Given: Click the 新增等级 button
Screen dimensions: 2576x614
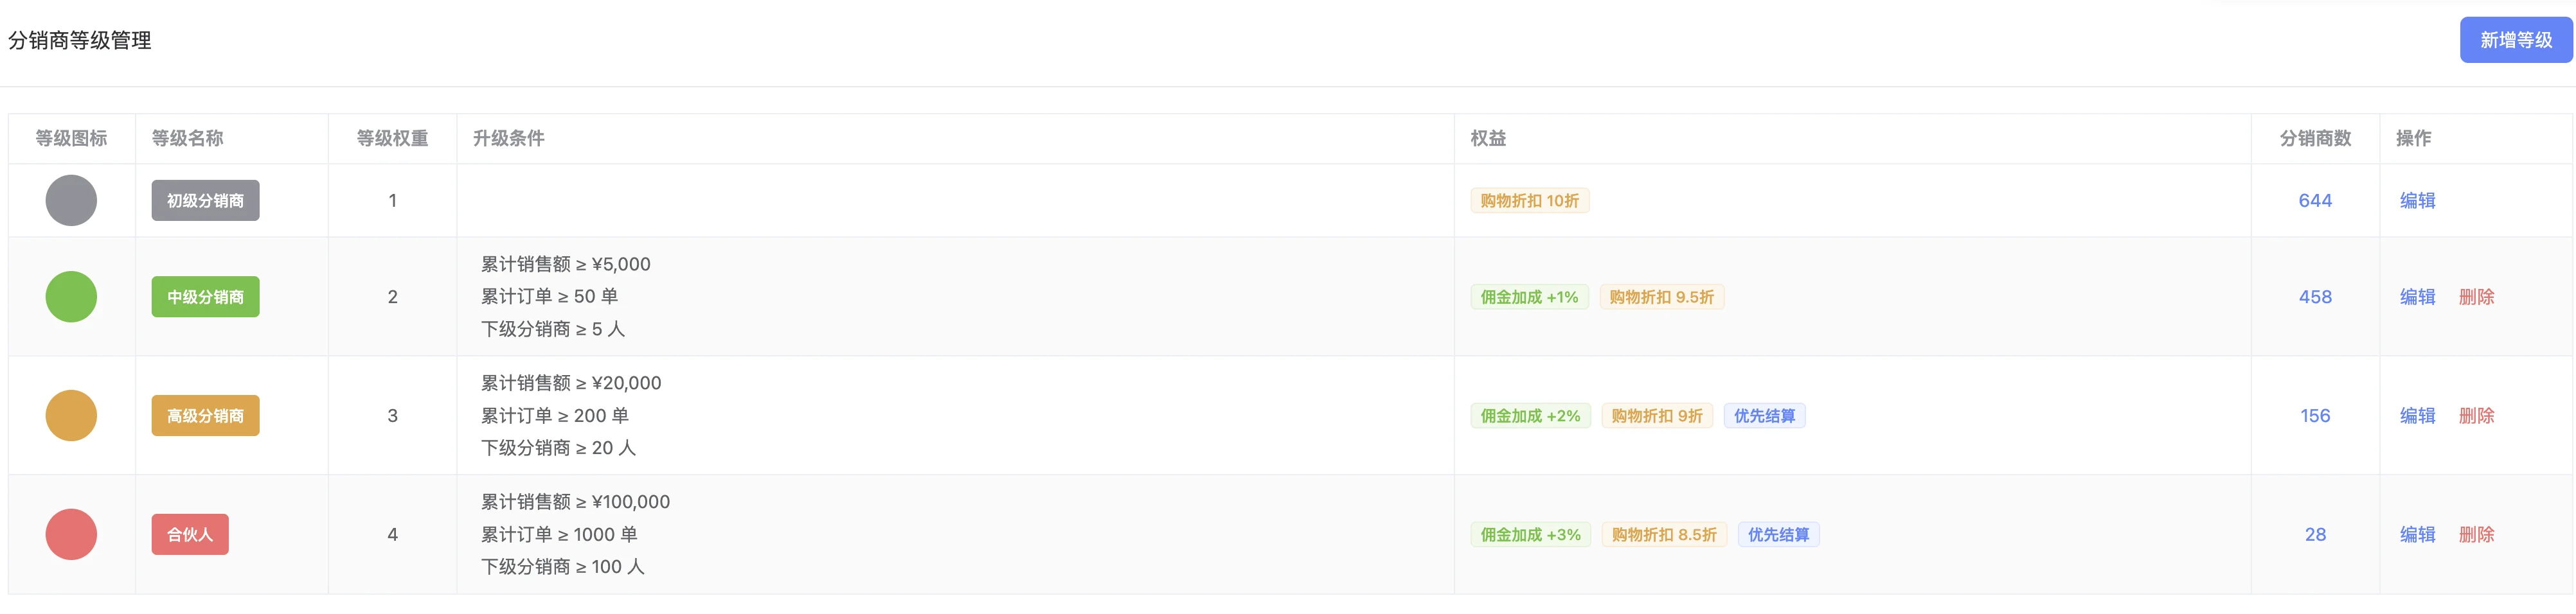Looking at the screenshot, I should point(2516,40).
